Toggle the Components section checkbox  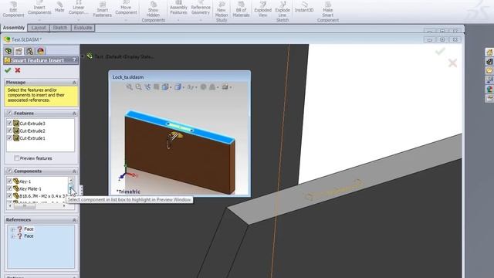coord(9,171)
